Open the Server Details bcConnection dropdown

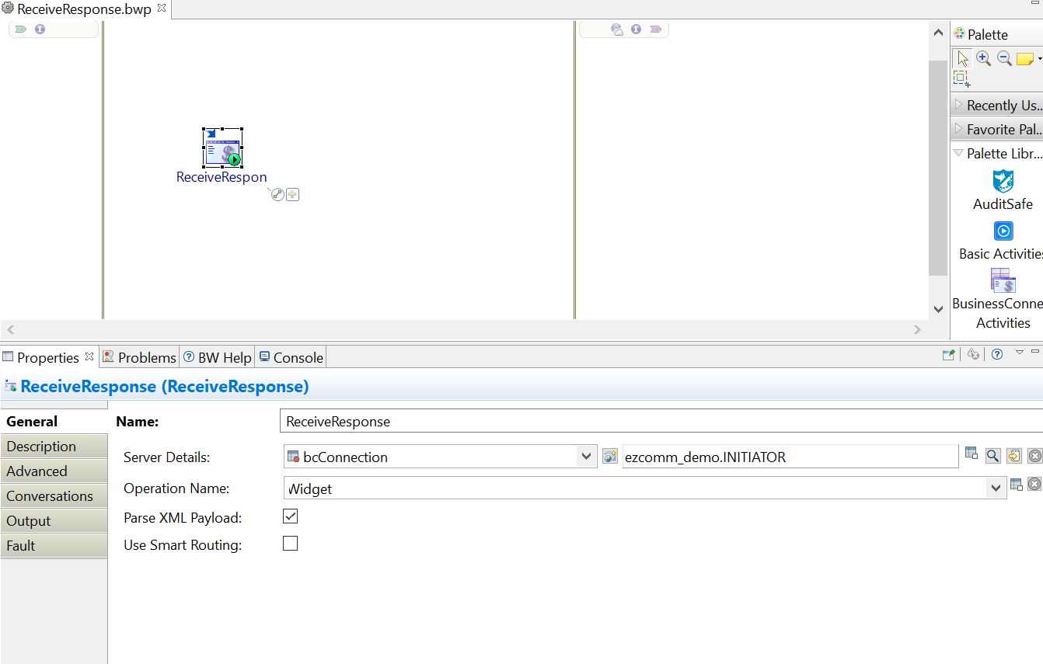(x=587, y=457)
